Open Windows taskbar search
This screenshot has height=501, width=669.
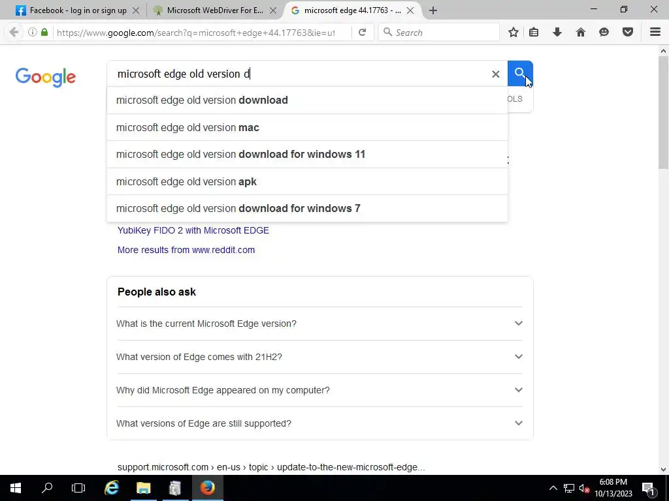[47, 488]
